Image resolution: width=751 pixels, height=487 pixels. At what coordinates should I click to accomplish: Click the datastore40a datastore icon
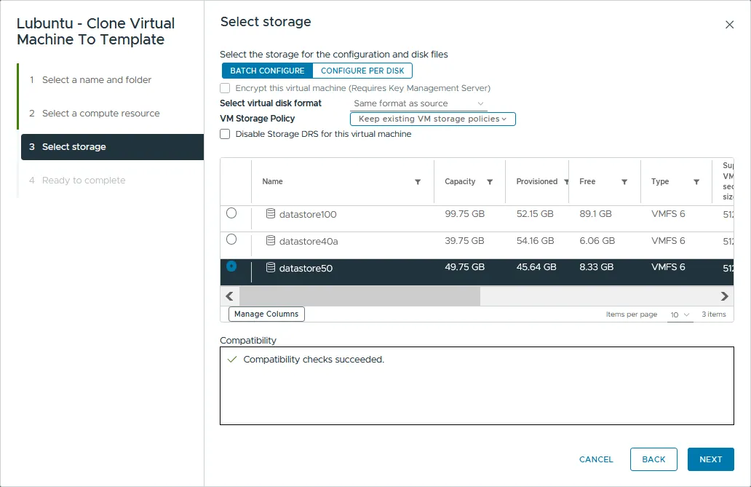click(271, 241)
